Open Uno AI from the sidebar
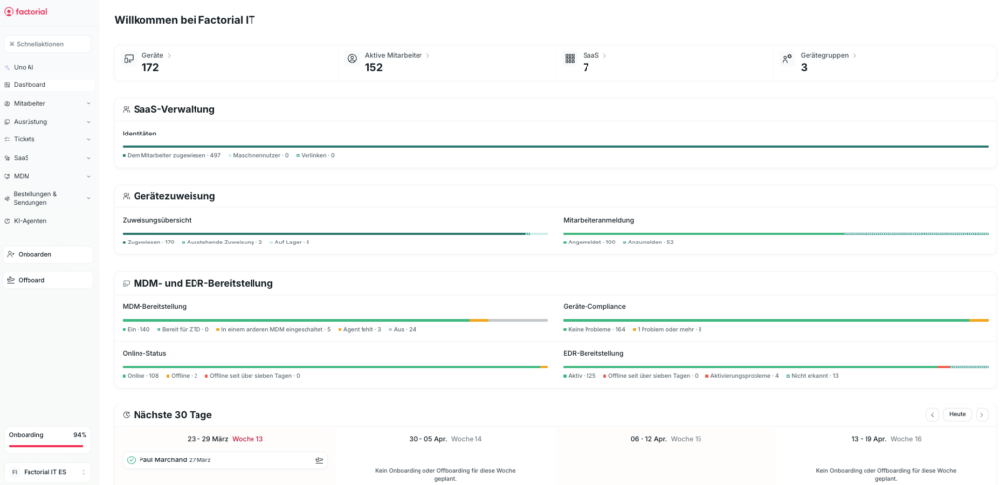Image resolution: width=1006 pixels, height=485 pixels. pos(24,67)
